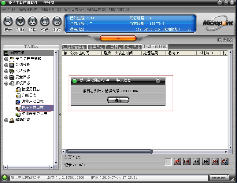
Task: Sort by 最后一次攻击时间 column header
Action: tap(121, 53)
